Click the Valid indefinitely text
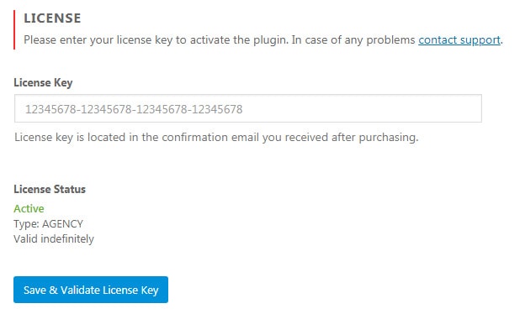The width and height of the screenshot is (525, 314). pos(54,238)
